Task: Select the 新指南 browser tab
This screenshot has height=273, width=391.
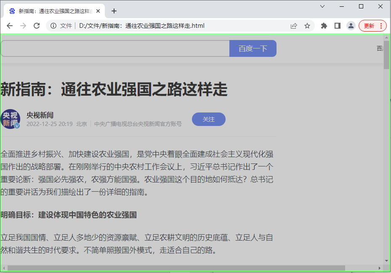Action: point(55,11)
